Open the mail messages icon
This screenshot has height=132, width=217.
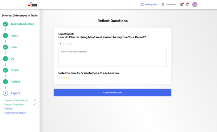click(x=182, y=4)
